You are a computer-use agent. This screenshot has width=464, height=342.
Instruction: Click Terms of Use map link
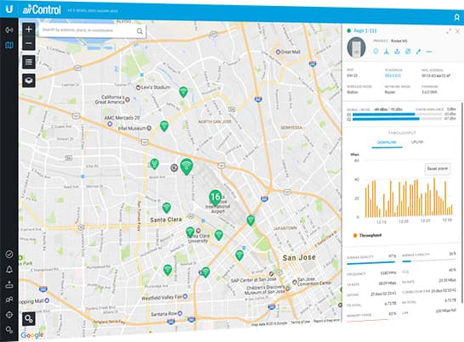point(300,322)
